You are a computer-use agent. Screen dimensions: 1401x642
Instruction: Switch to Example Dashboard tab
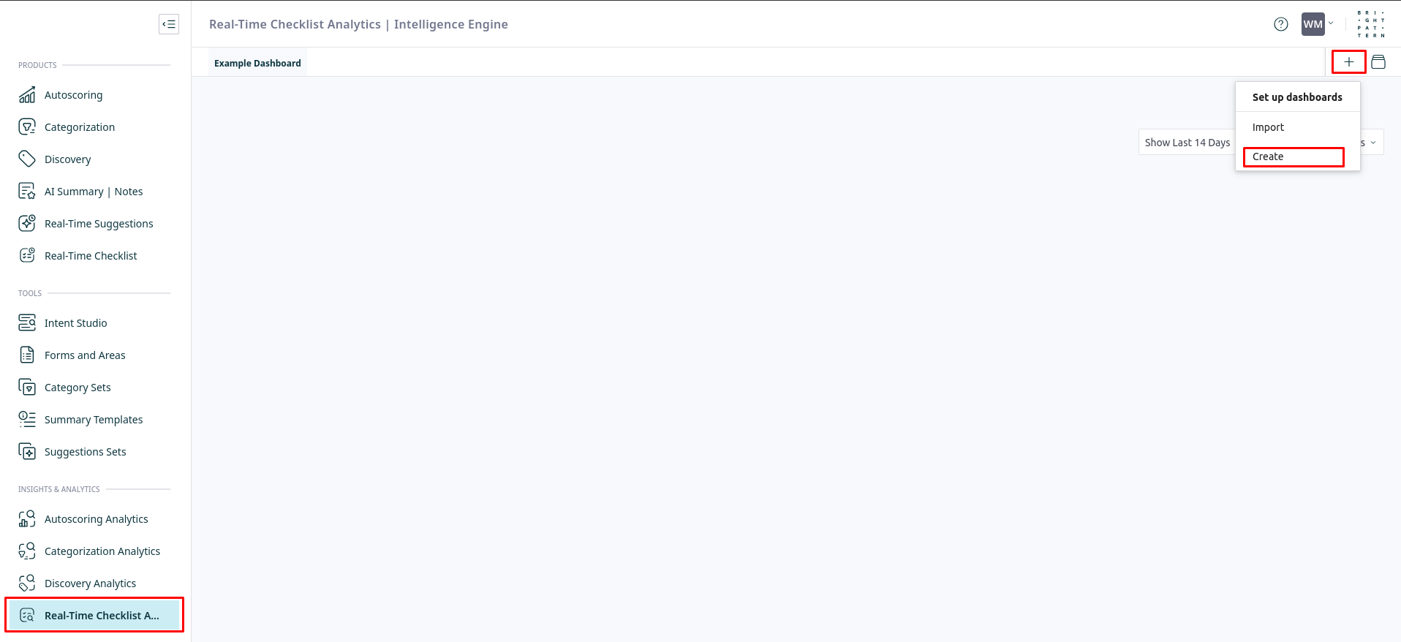click(257, 64)
